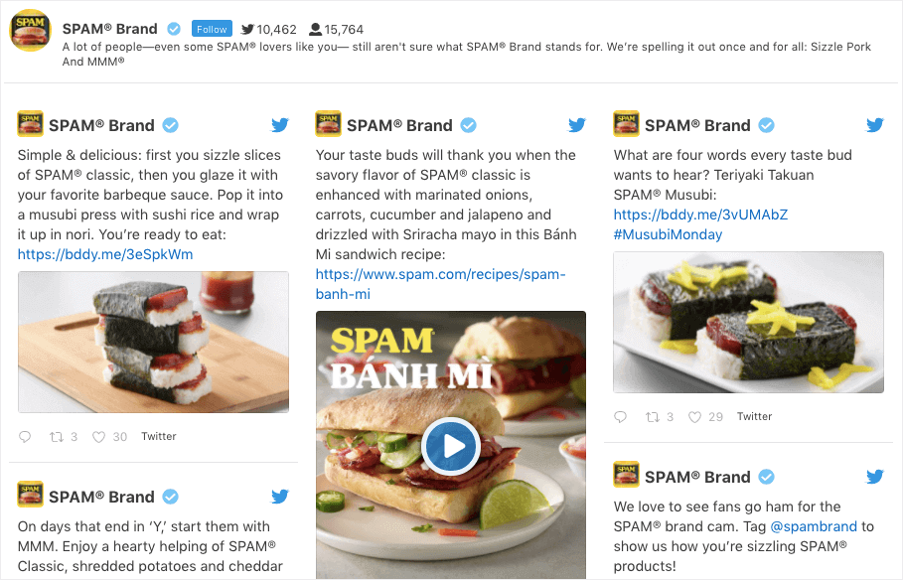Viewport: 903px width, 580px height.
Task: Open the bddy.me/3eSpkWm link
Action: [105, 254]
